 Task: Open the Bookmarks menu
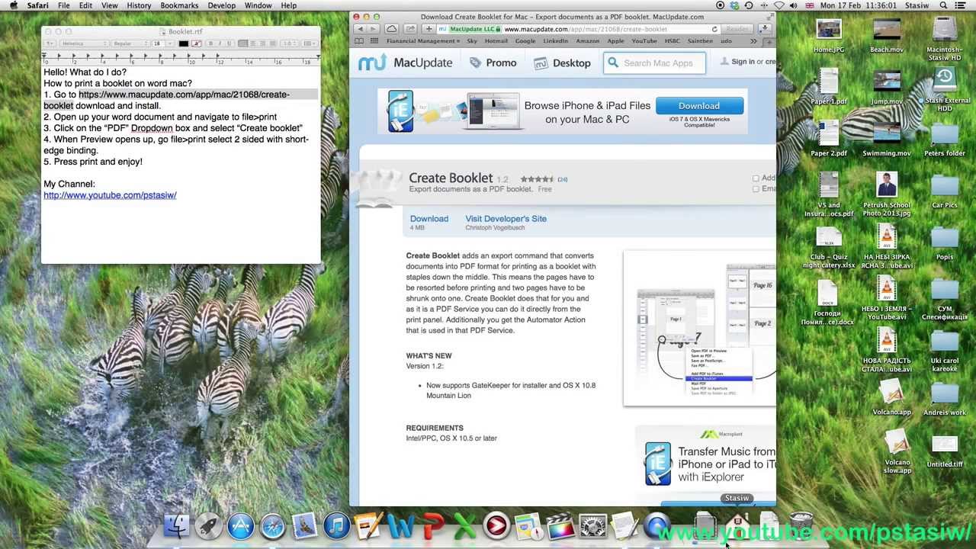(x=179, y=5)
